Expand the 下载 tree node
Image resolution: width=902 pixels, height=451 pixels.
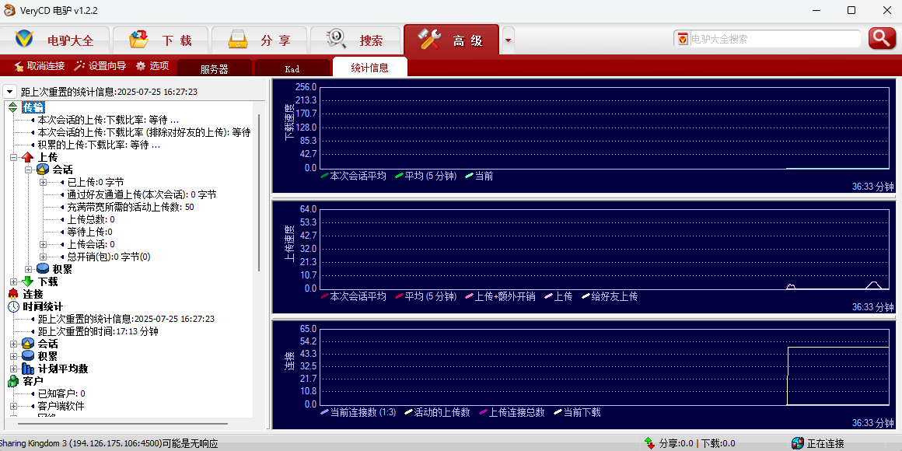[x=13, y=281]
